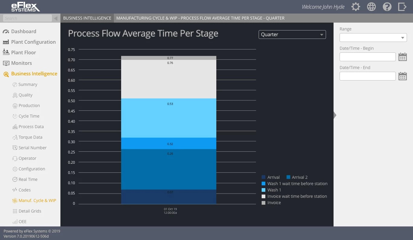Open the language globe icon
This screenshot has width=413, height=240.
(371, 6)
